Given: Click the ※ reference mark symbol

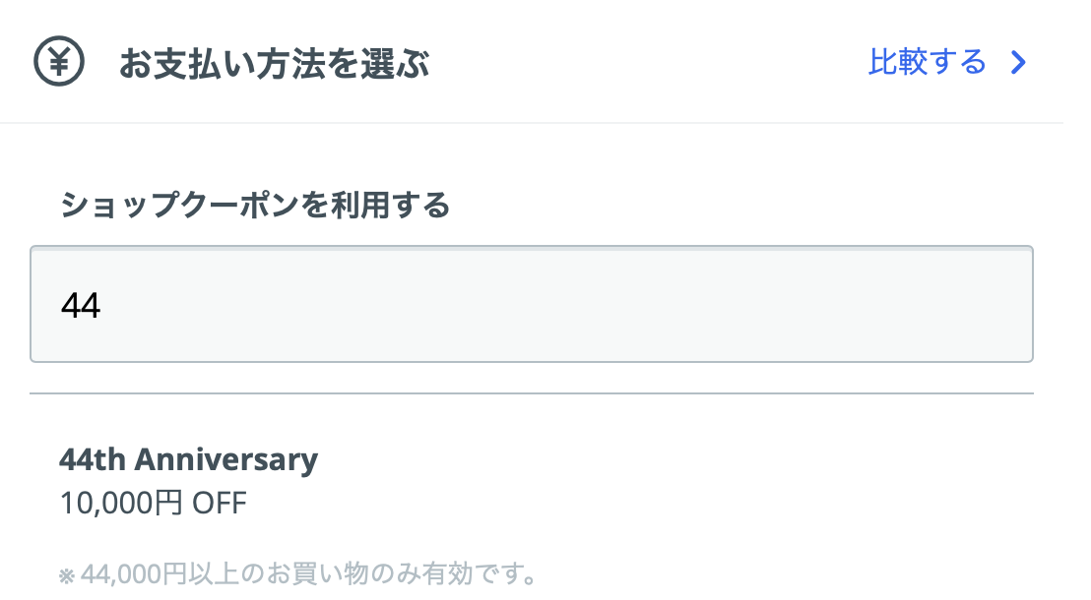Looking at the screenshot, I should 67,575.
